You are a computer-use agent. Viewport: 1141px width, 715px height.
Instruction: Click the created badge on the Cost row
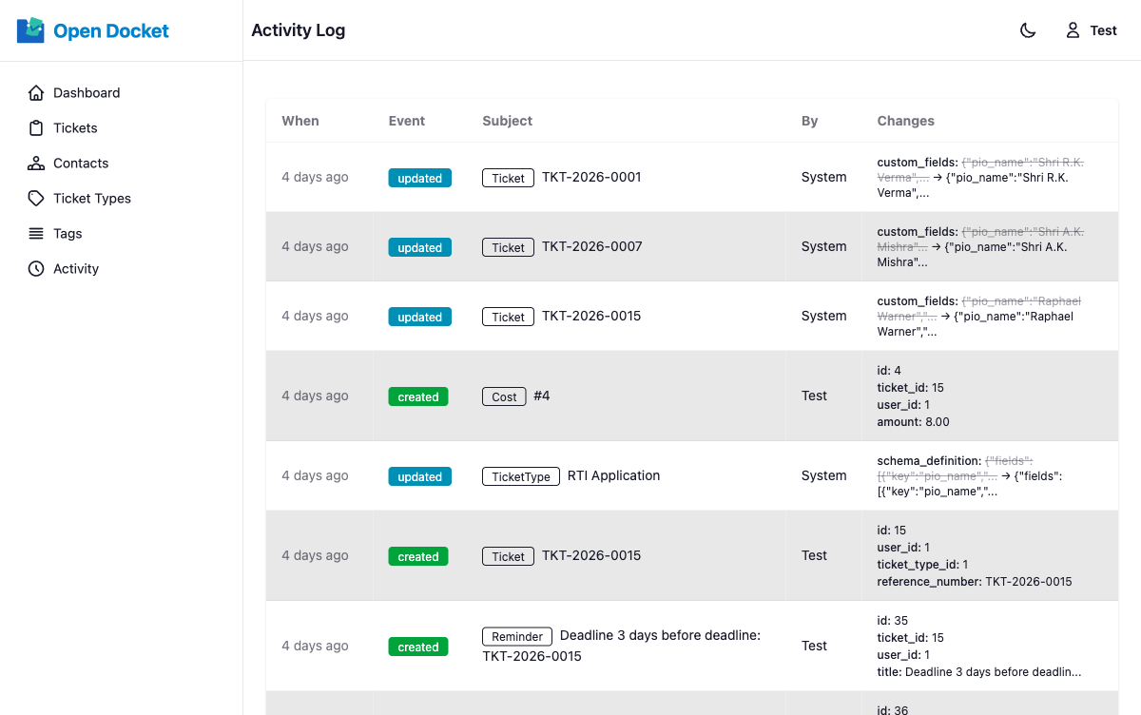(x=417, y=396)
